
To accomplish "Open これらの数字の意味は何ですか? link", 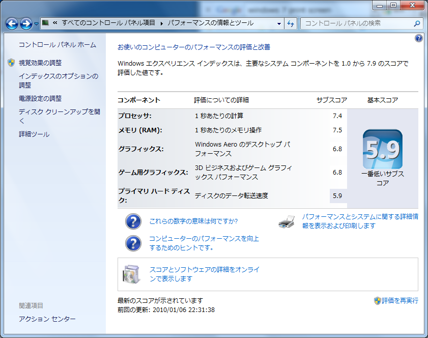I will click(x=193, y=221).
